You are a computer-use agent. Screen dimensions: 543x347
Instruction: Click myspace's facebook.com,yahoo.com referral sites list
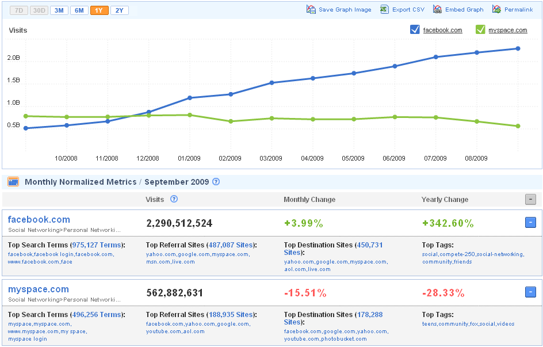pyautogui.click(x=198, y=327)
